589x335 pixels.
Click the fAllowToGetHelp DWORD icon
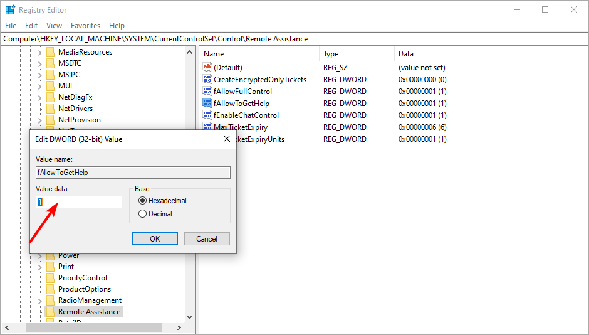pos(207,103)
